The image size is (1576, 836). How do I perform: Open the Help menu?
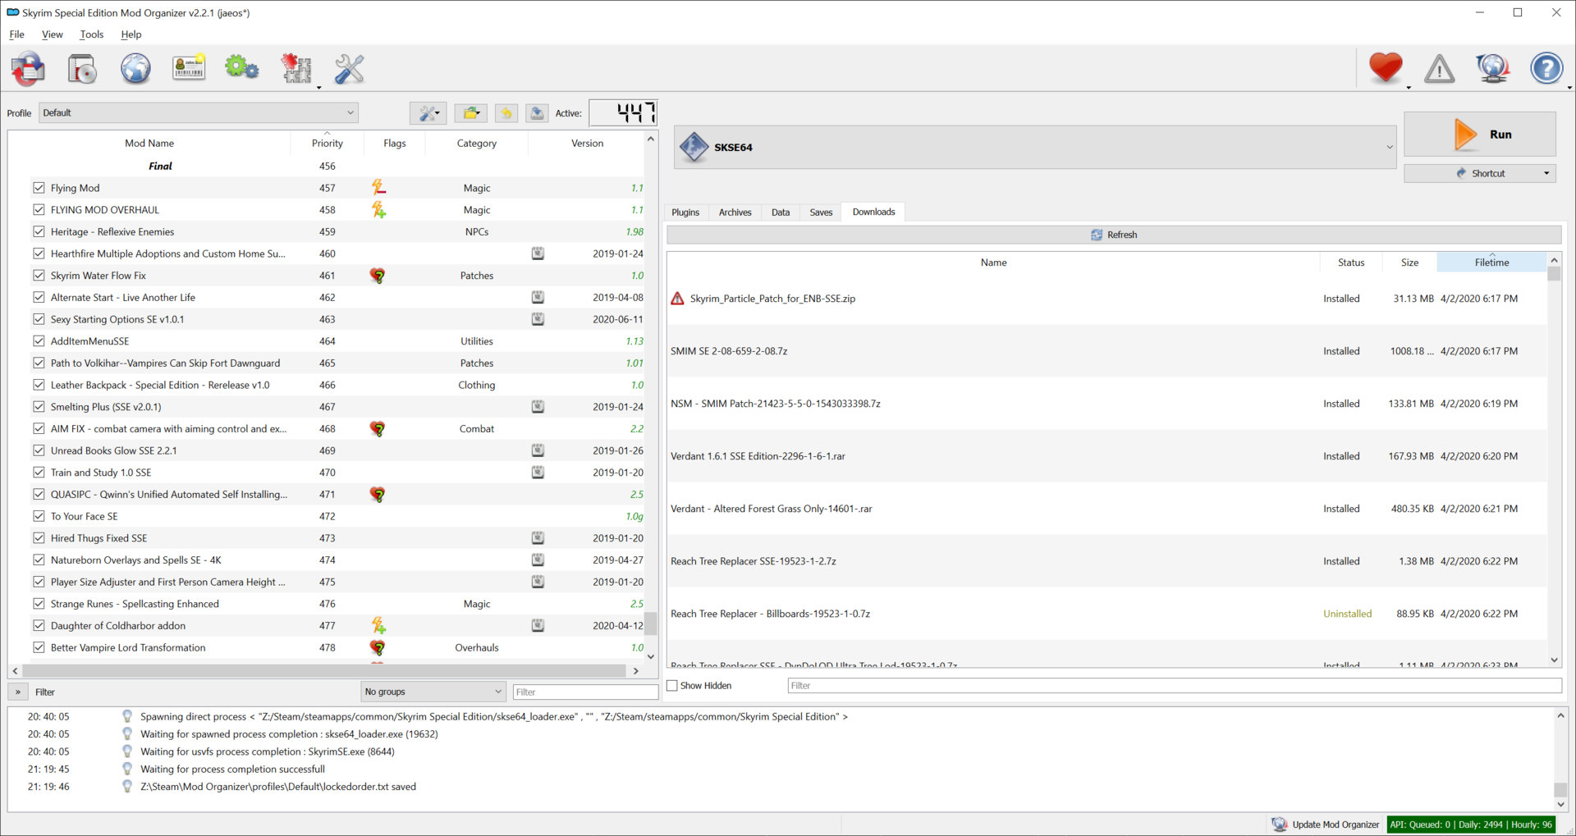point(131,34)
